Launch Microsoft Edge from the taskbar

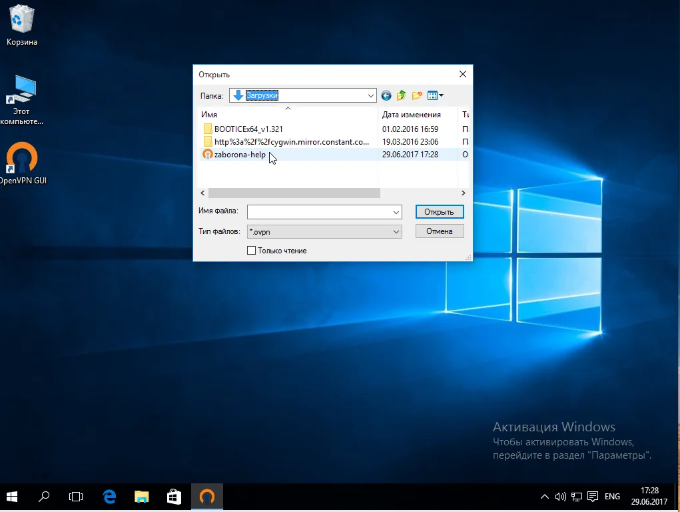point(109,497)
